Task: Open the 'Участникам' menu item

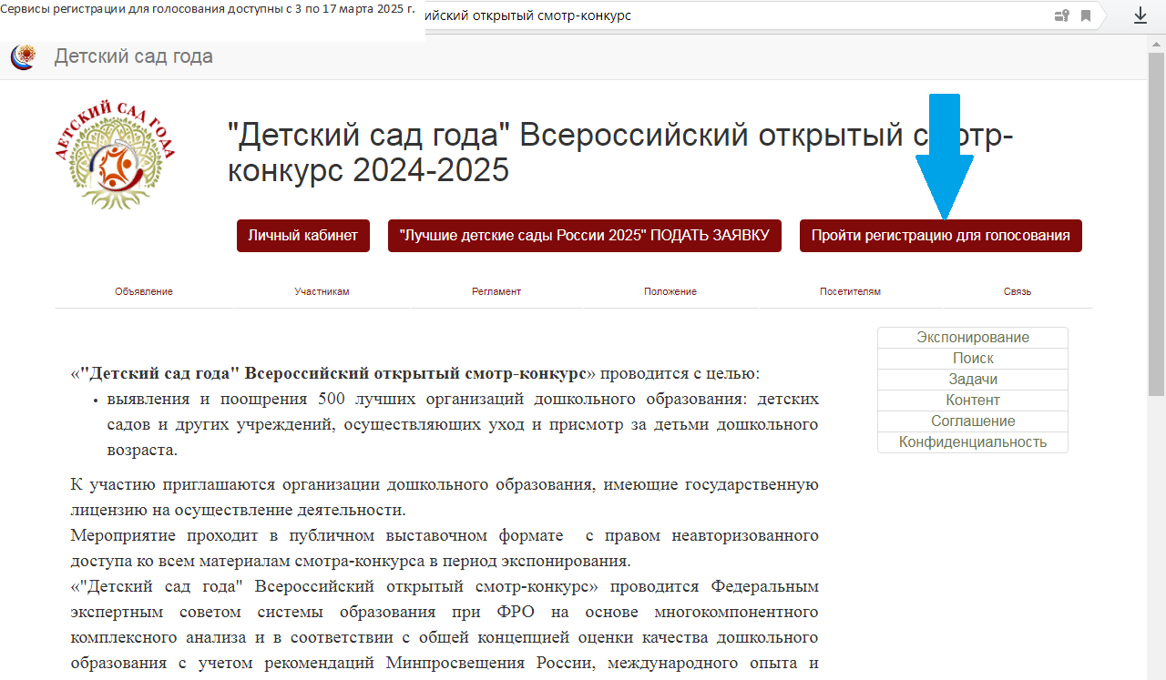Action: click(x=322, y=291)
